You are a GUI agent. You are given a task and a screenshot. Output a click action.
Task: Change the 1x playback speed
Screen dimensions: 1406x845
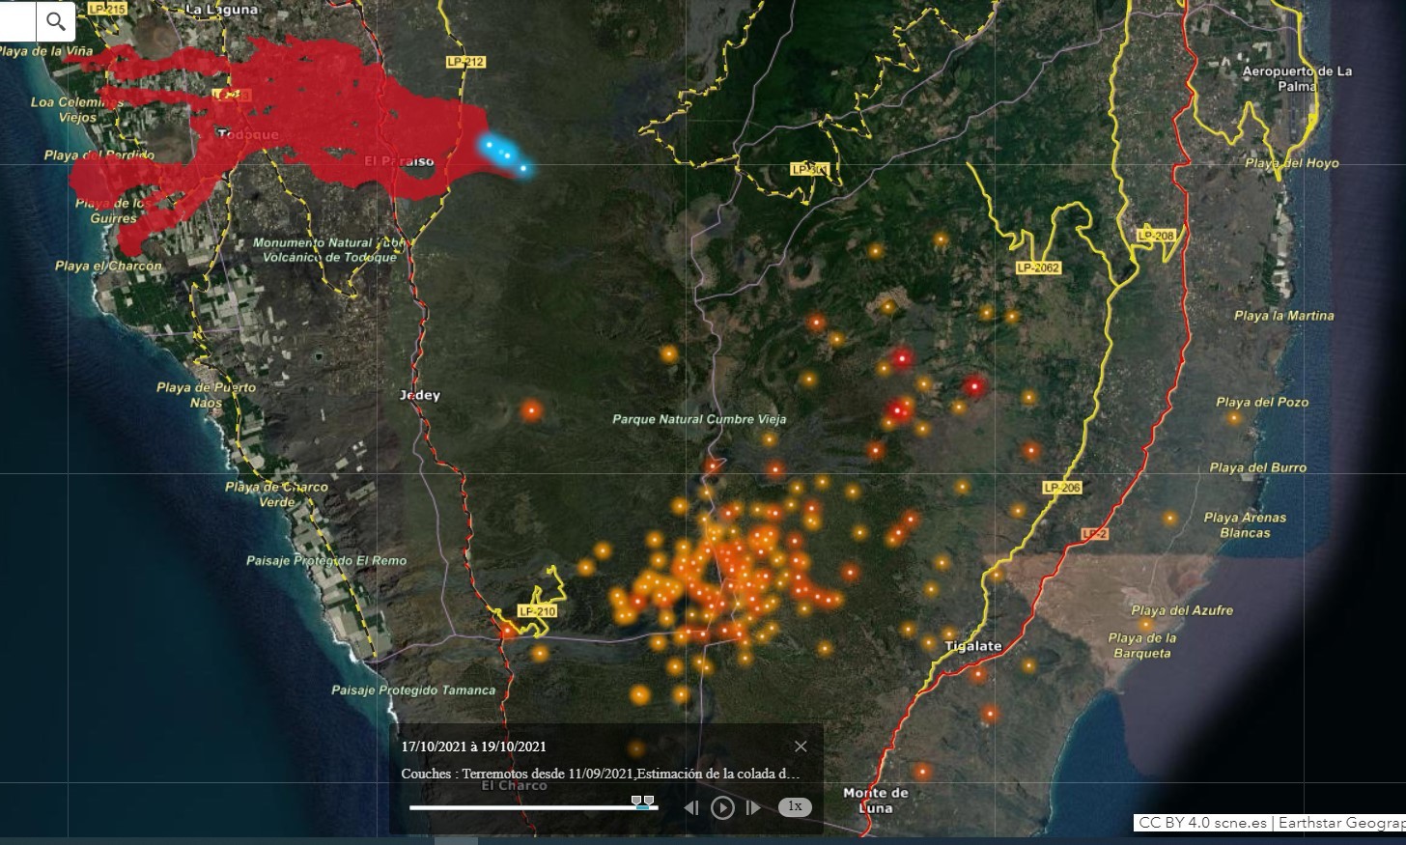(795, 806)
